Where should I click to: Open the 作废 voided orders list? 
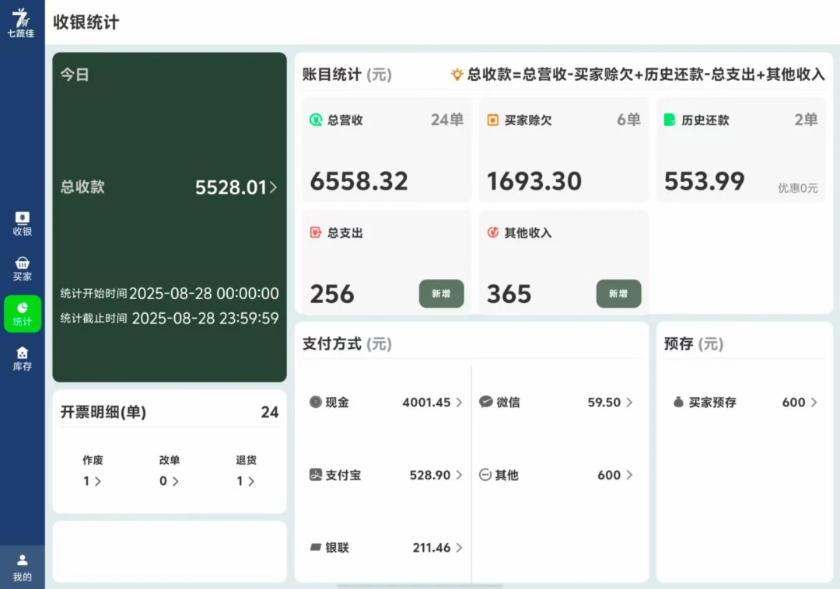93,481
